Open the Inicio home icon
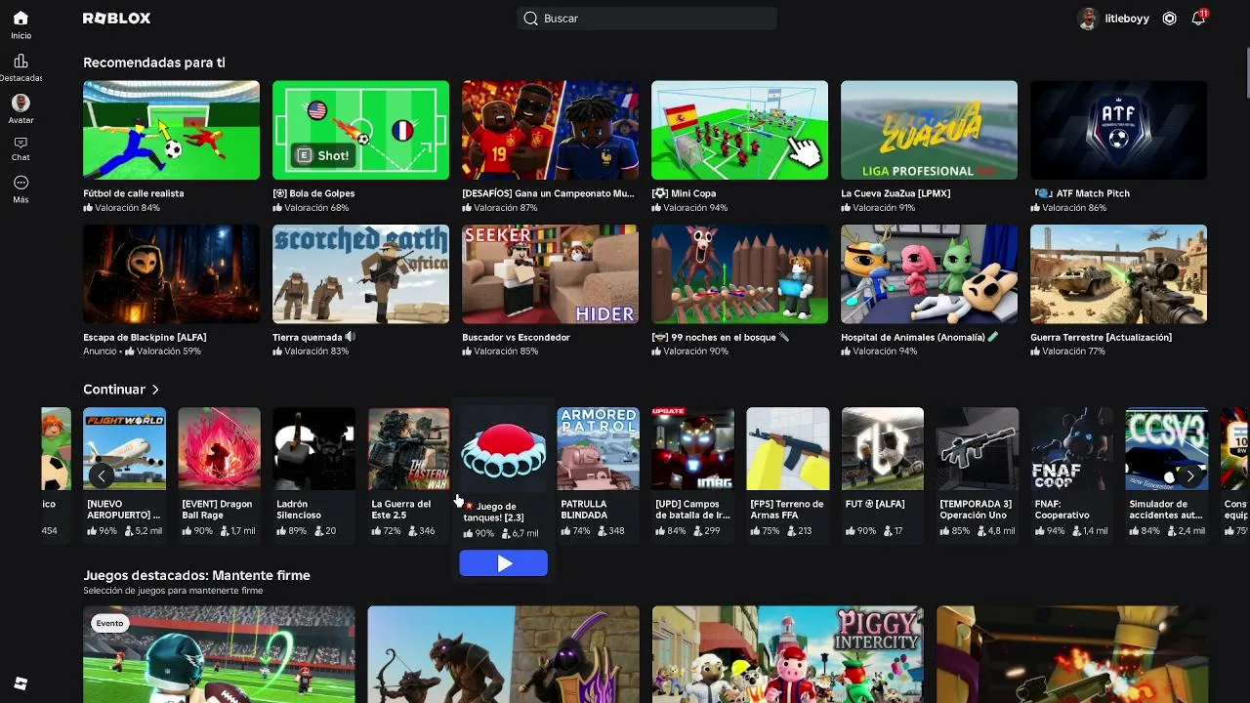The width and height of the screenshot is (1250, 703). [x=21, y=19]
